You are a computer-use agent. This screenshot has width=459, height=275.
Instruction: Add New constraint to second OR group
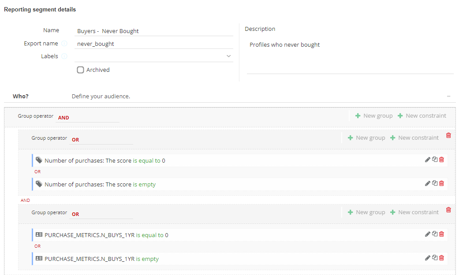(x=414, y=212)
